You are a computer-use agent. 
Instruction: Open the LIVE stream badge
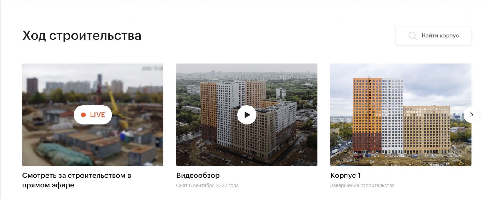tap(93, 115)
